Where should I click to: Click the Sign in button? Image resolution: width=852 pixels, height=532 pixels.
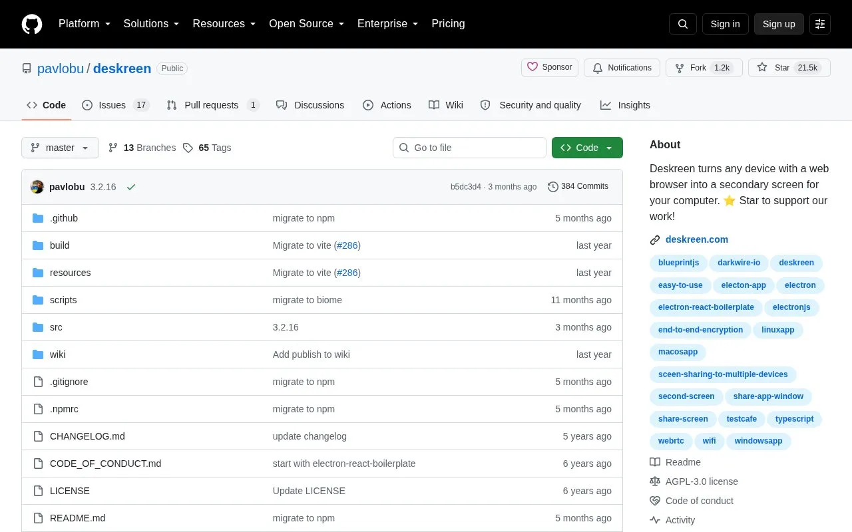(725, 24)
